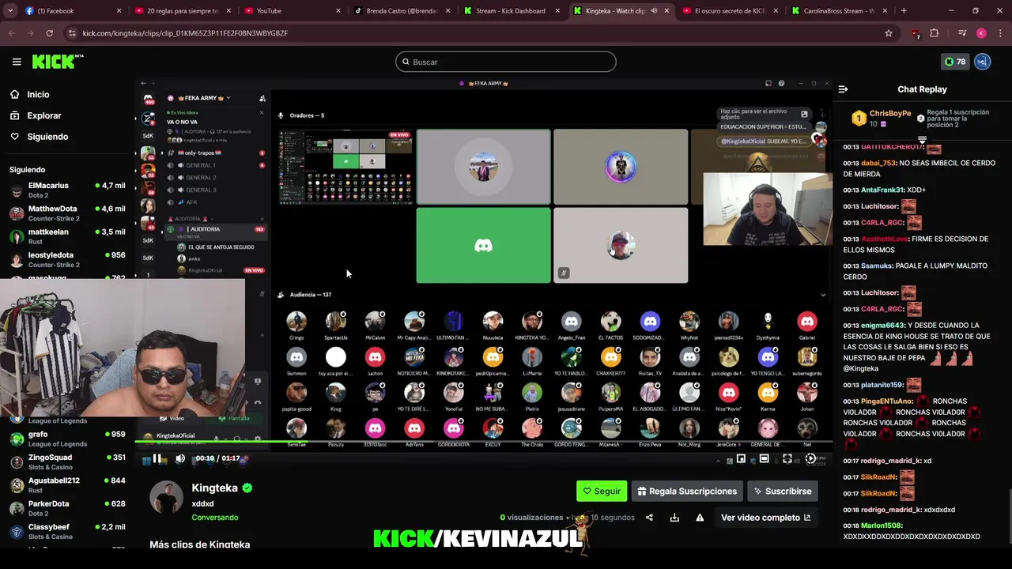Switch to Brenda Castro TikTok tab
The image size is (1012, 569).
[x=402, y=11]
